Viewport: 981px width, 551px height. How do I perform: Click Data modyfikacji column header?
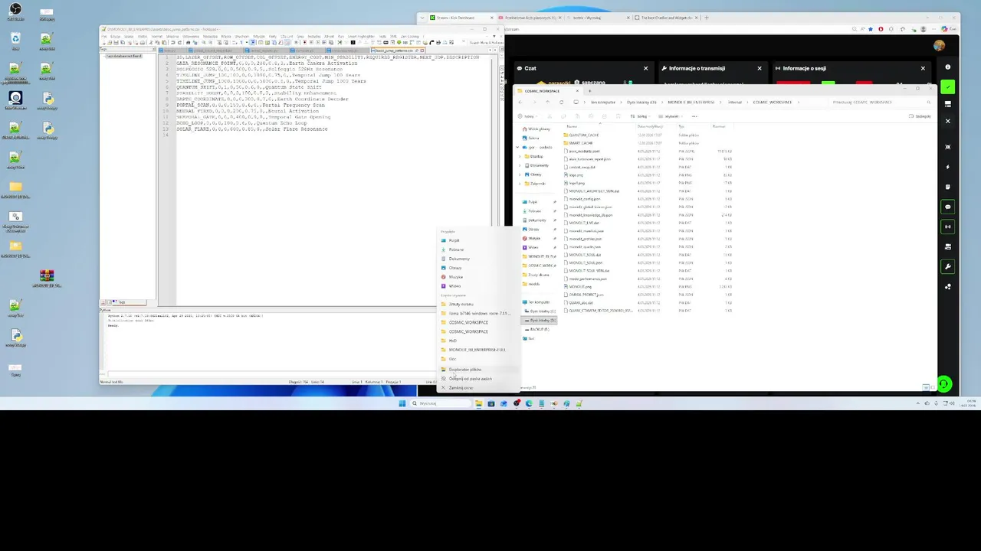tap(650, 126)
